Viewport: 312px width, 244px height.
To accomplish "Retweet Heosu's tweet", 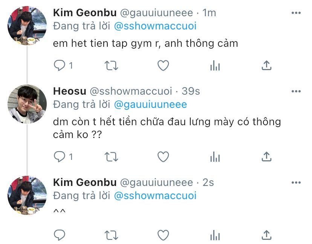I will coord(111,157).
